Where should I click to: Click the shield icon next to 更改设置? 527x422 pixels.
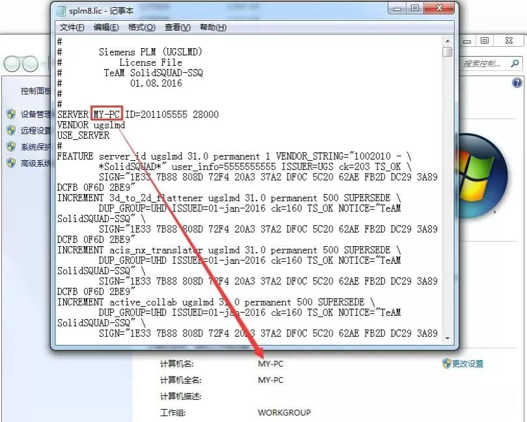(x=446, y=363)
